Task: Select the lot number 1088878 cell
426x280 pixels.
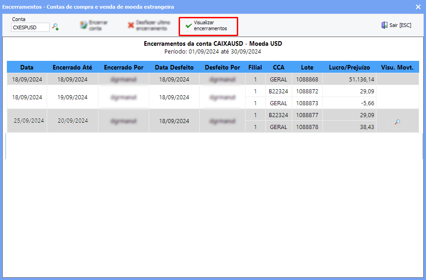Action: click(x=307, y=127)
